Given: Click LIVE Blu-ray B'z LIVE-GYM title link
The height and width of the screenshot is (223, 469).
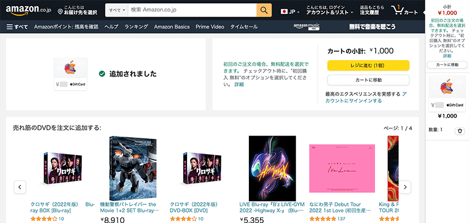Looking at the screenshot, I should click(272, 208).
